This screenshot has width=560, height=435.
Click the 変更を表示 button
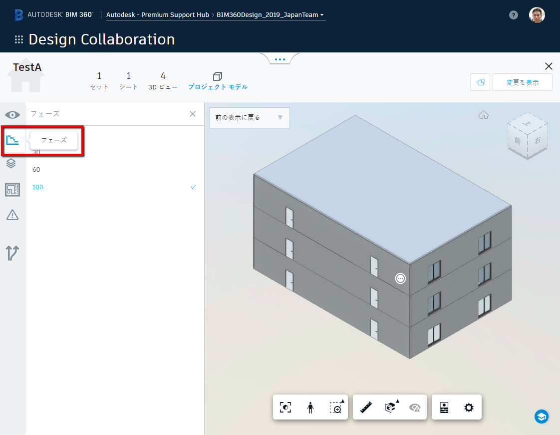point(522,82)
